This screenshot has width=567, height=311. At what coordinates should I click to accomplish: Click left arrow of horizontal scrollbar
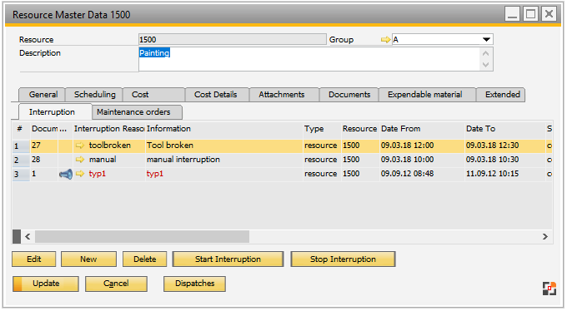28,237
